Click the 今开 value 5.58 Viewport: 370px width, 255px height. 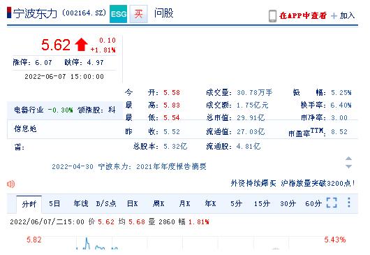172,92
